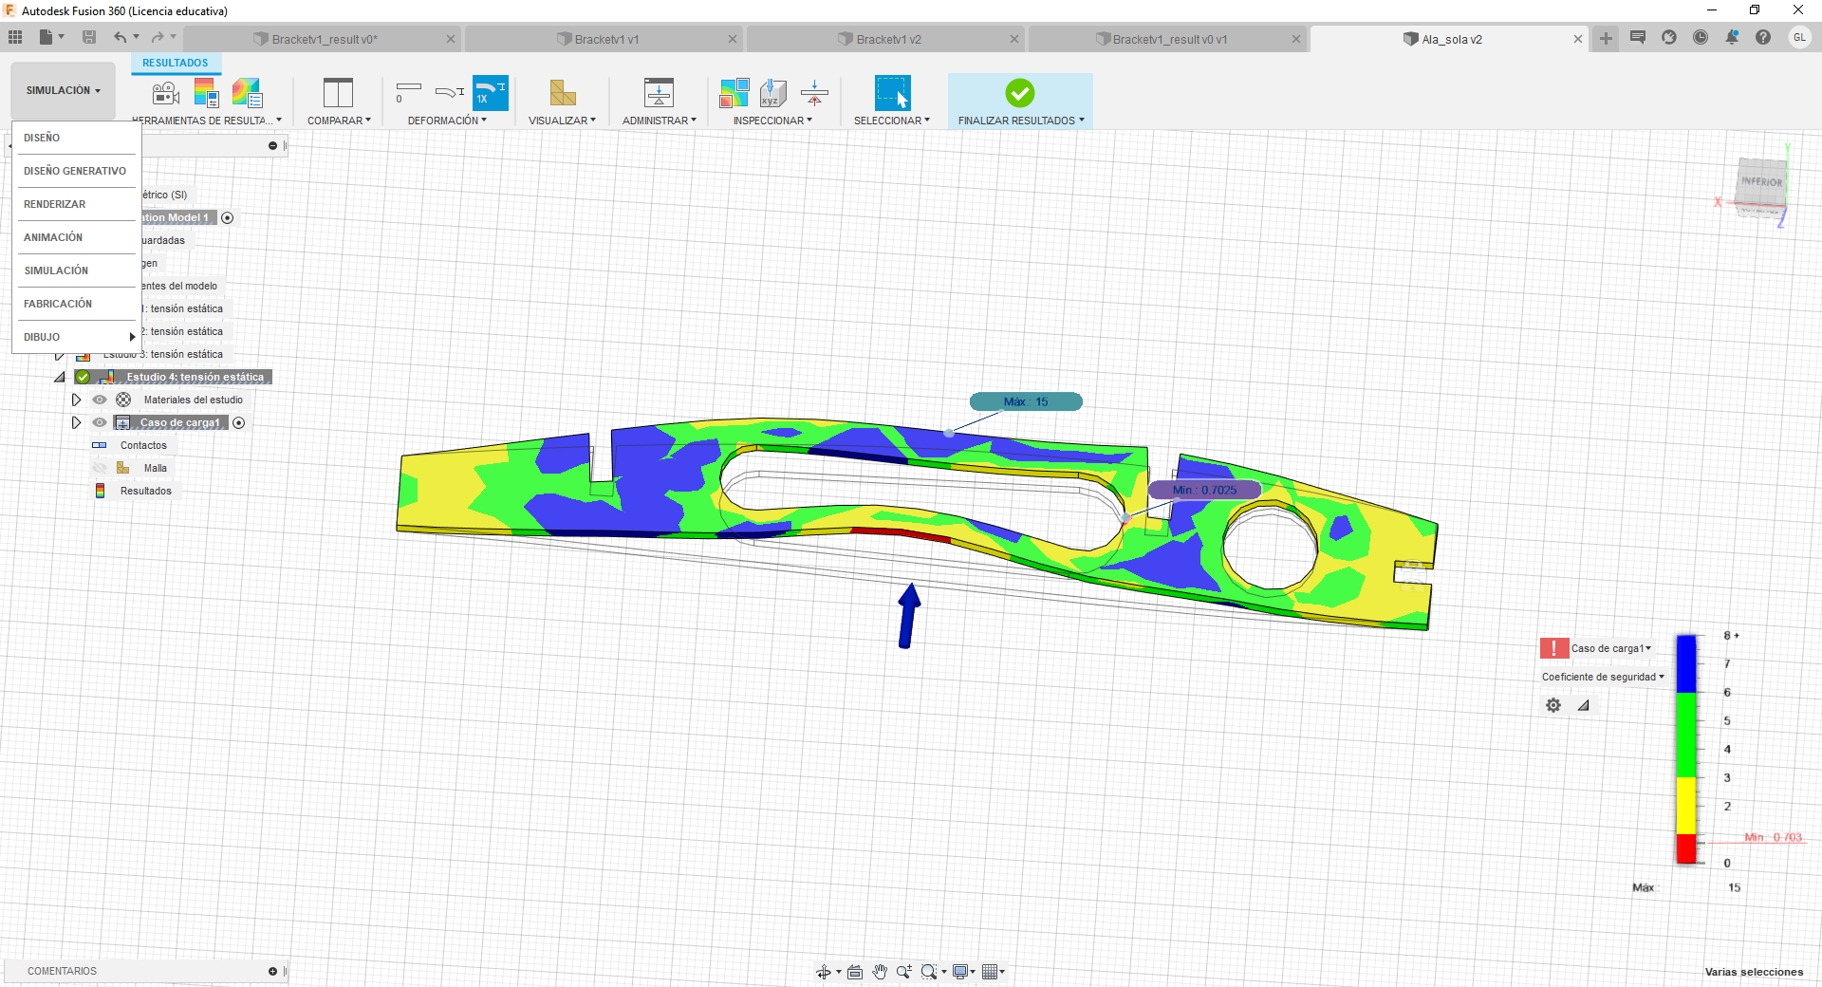Image resolution: width=1822 pixels, height=987 pixels.
Task: Click the Seleccionar selection tool icon
Action: click(x=892, y=93)
